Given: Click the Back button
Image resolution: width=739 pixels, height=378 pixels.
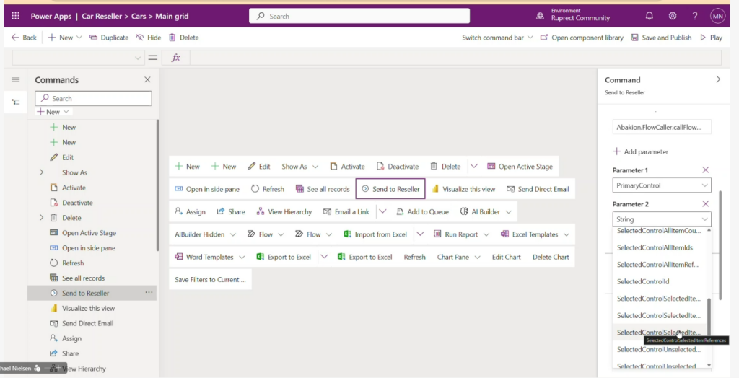Looking at the screenshot, I should tap(25, 38).
